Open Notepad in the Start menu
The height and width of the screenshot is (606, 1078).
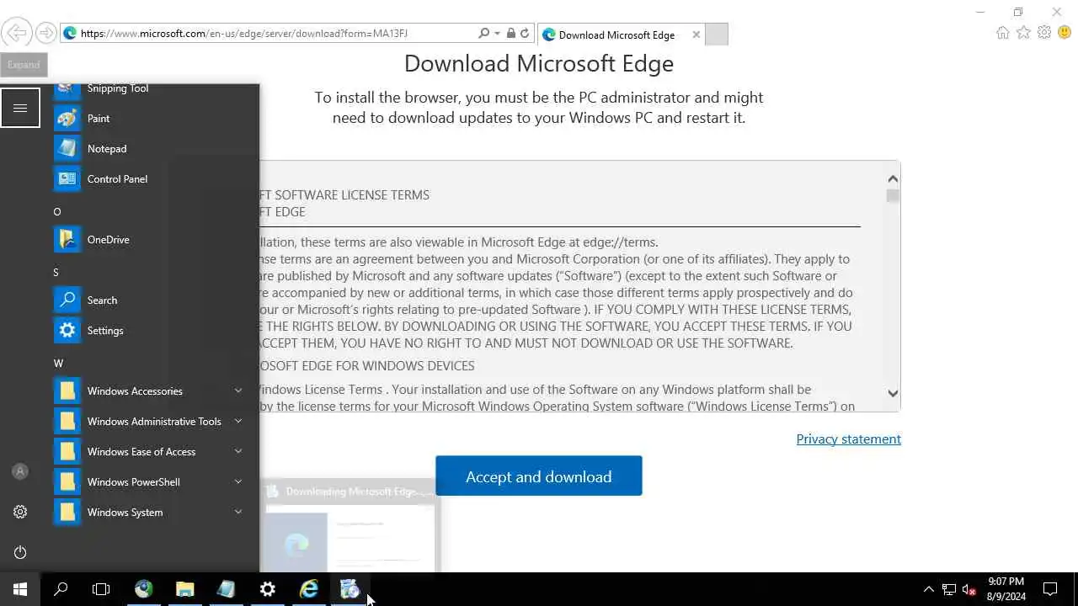(x=150, y=149)
